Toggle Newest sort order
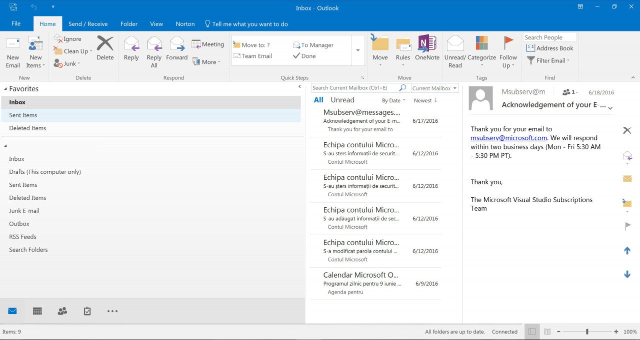Image resolution: width=640 pixels, height=340 pixels. 425,100
